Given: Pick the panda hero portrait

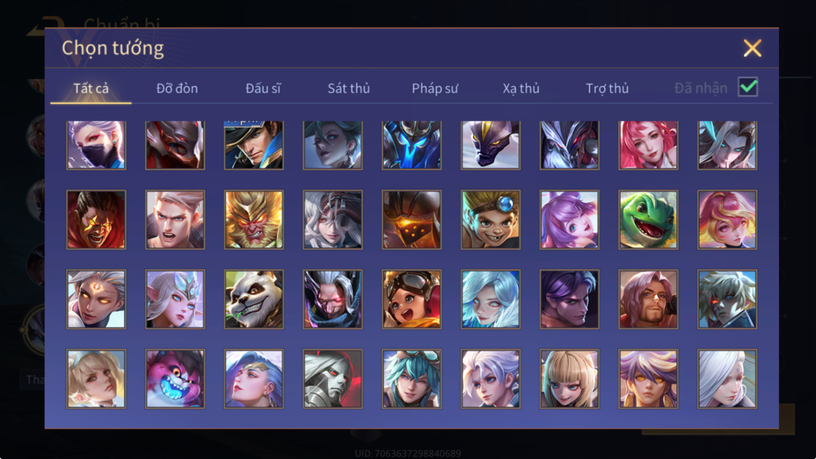Looking at the screenshot, I should click(254, 299).
